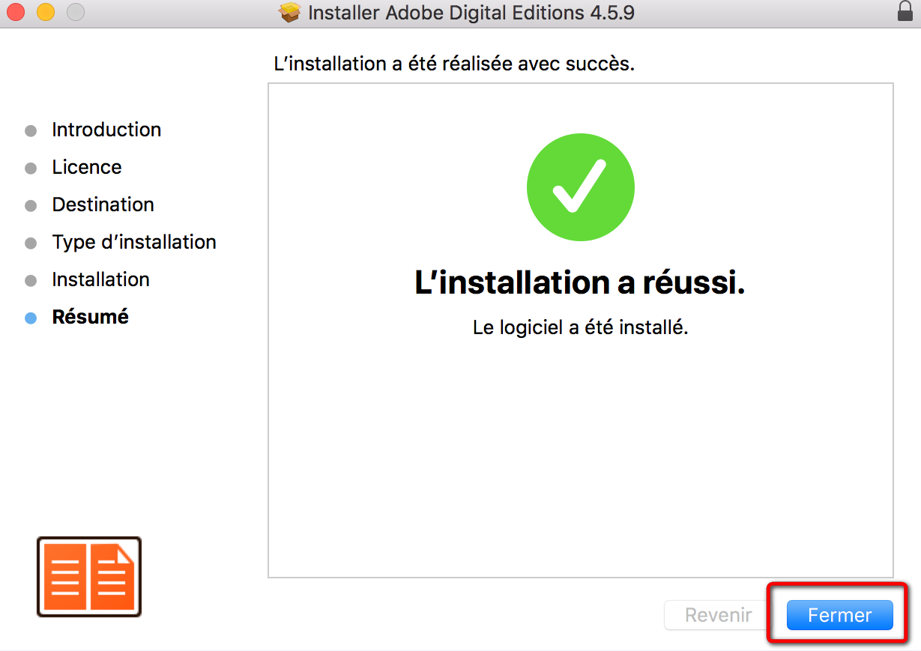Click the green checkmark success icon

(581, 187)
